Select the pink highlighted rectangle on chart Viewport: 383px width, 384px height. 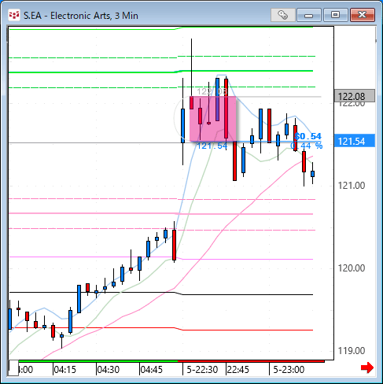(213, 119)
